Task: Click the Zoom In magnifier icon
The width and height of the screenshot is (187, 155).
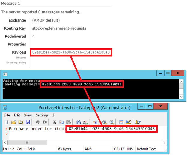Action: point(105,122)
